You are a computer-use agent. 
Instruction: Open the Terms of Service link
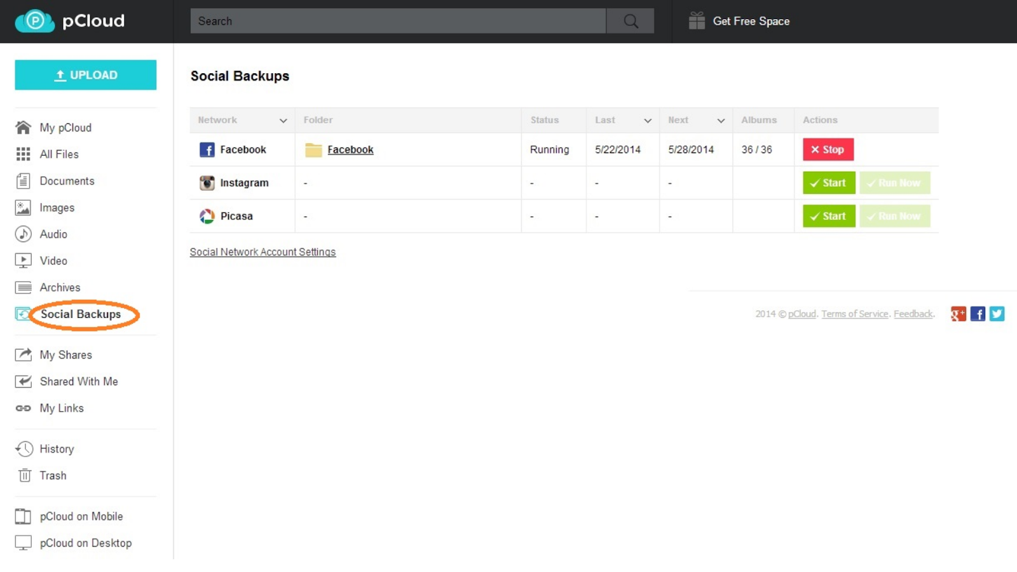click(x=855, y=314)
